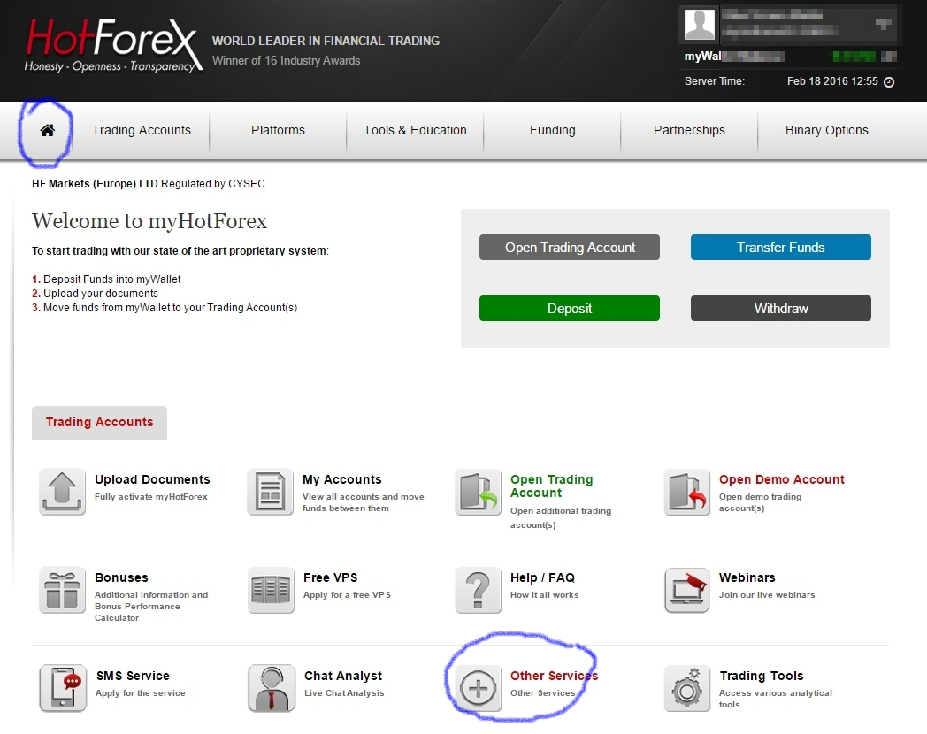927x734 pixels.
Task: Open the Funding menu
Action: coord(552,130)
